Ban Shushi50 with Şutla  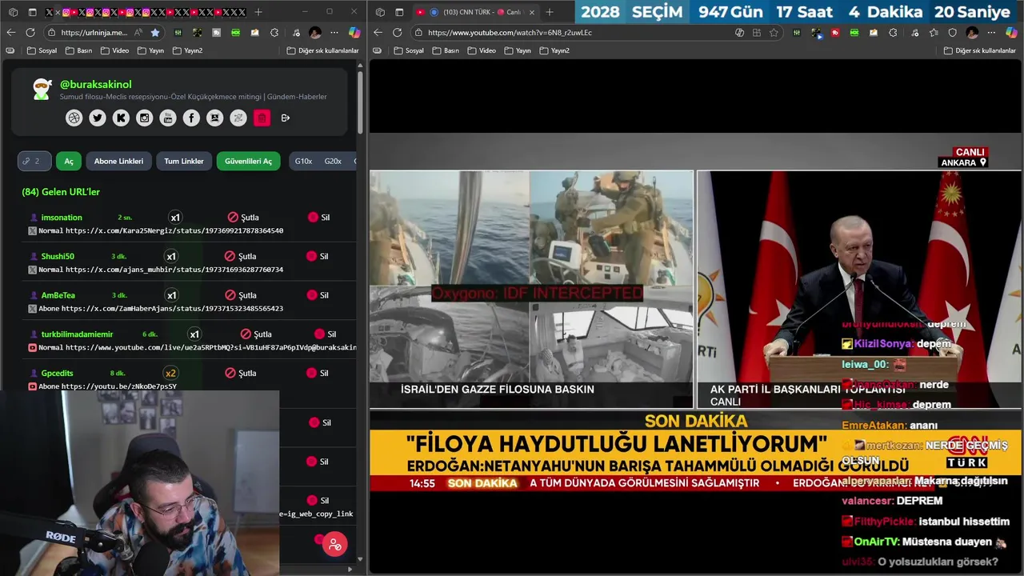(x=240, y=257)
